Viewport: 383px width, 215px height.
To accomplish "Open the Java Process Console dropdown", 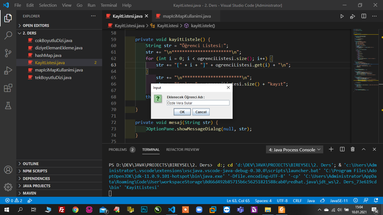I will pos(294,150).
